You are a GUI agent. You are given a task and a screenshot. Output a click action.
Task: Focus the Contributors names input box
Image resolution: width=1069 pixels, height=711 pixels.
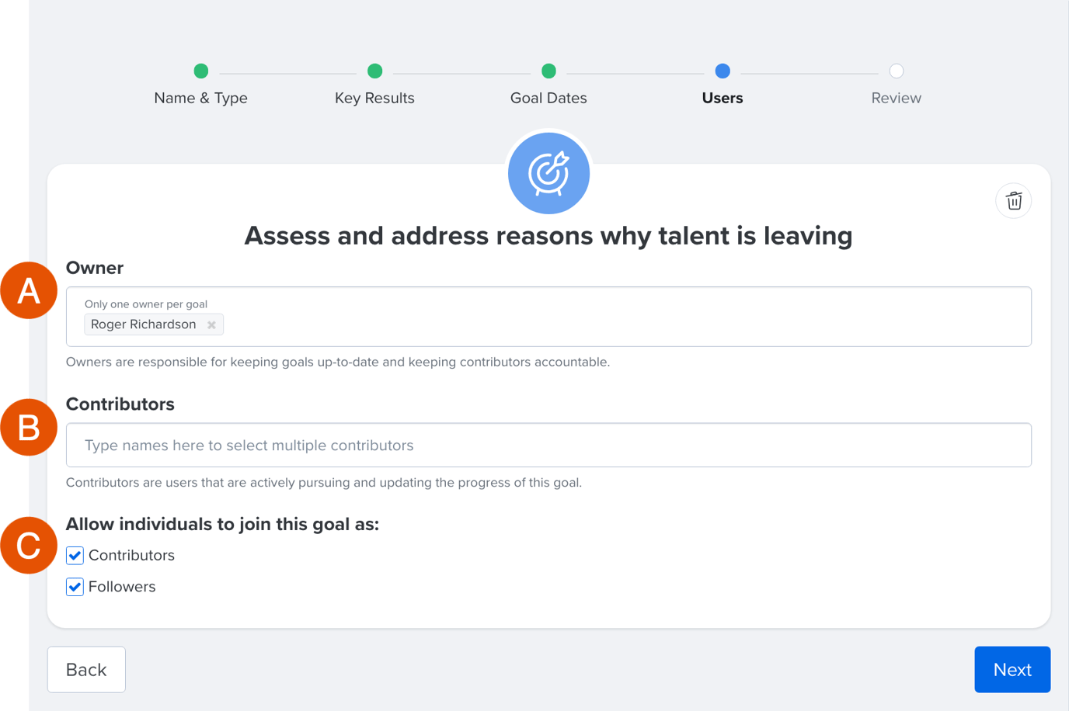pos(548,446)
